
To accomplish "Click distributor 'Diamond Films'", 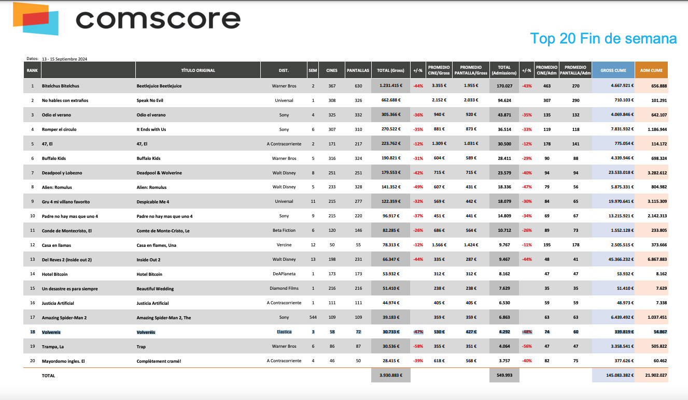I will point(284,289).
